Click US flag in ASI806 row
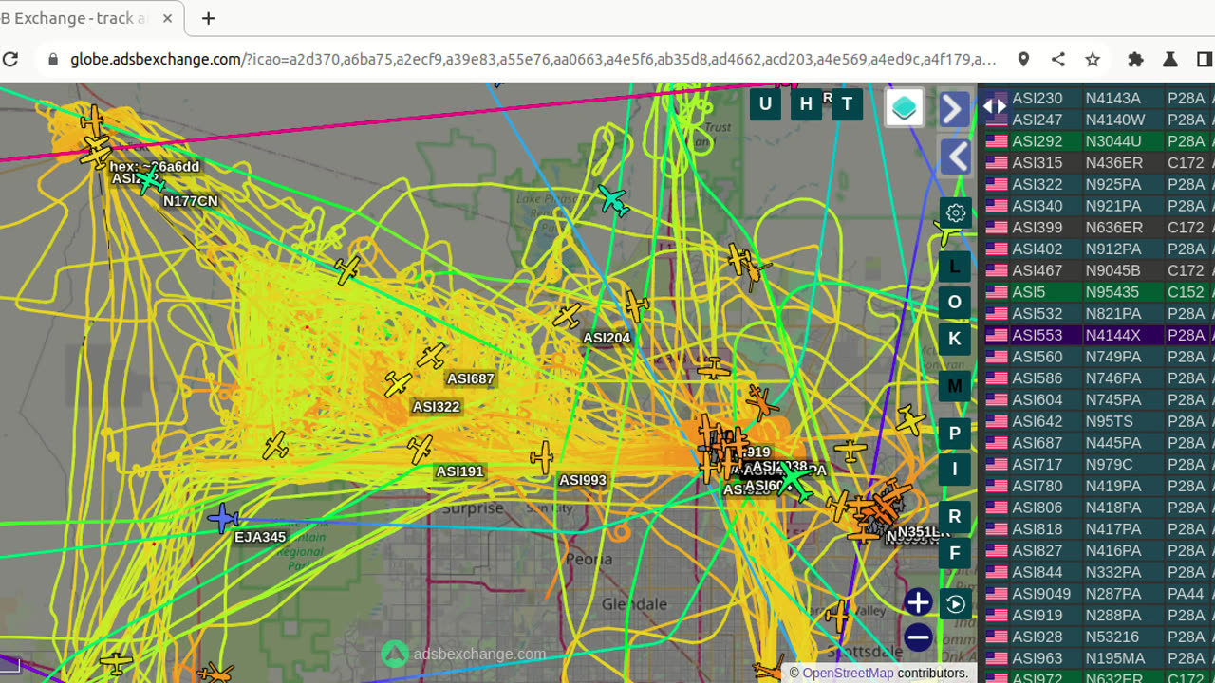This screenshot has height=683, width=1215. (996, 508)
